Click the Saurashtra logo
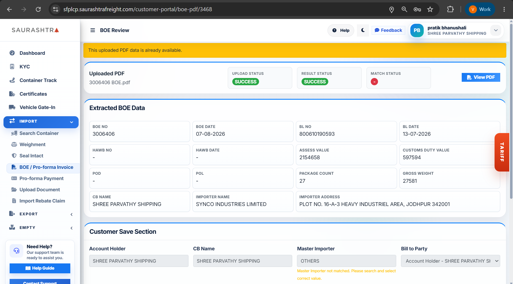The image size is (513, 284). coord(35,30)
